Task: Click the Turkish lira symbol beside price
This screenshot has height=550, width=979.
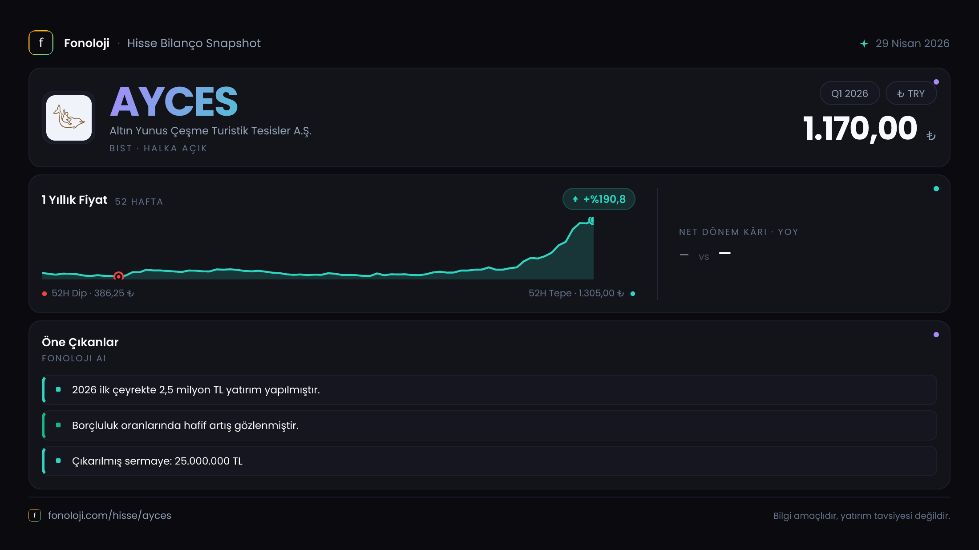Action: [931, 135]
